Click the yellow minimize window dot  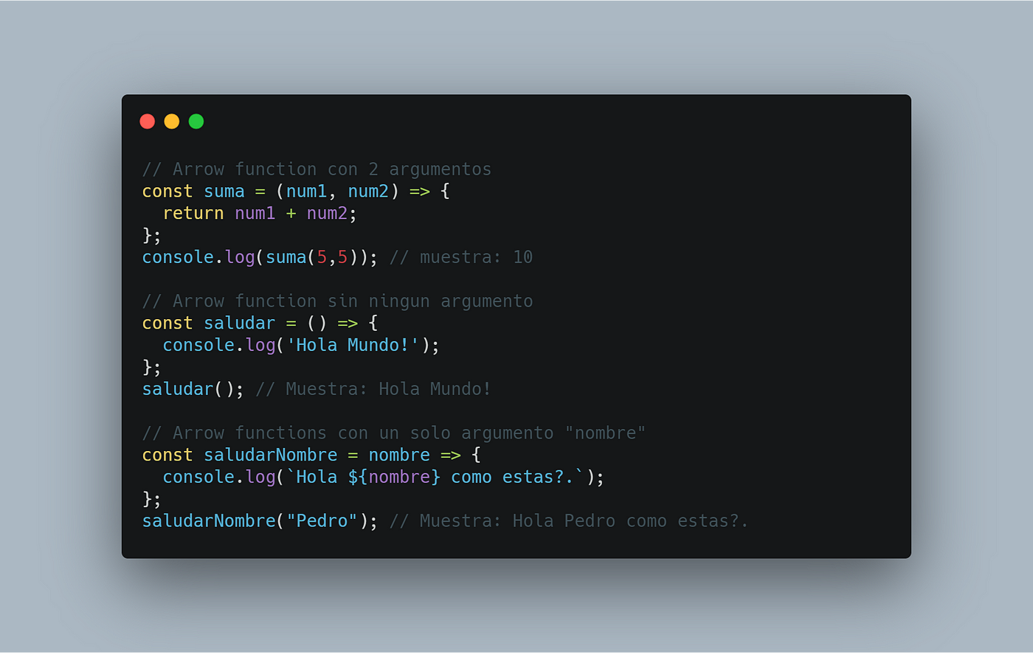172,121
